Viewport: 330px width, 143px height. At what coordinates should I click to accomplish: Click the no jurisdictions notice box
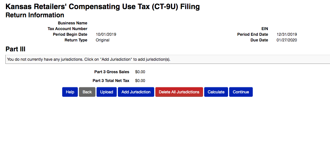168,59
